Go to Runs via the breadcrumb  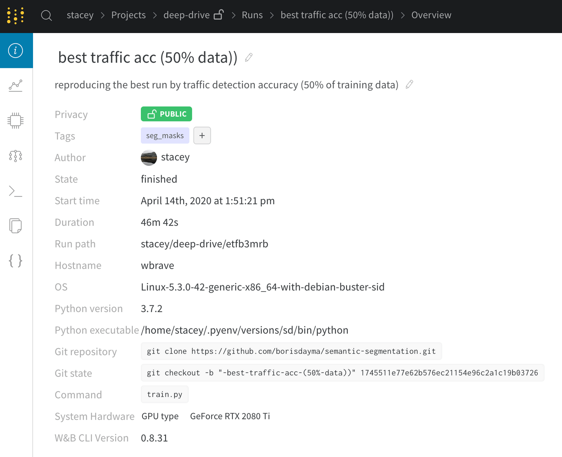[252, 15]
